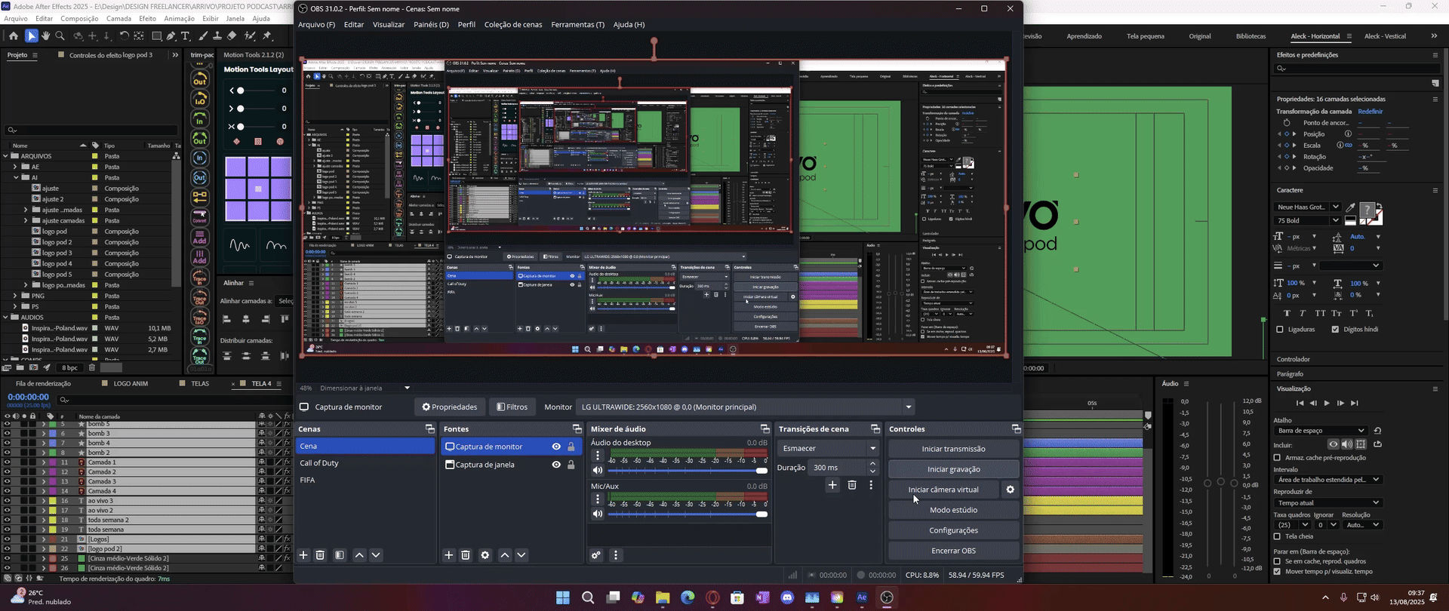Open After Effects icon in taskbar

pyautogui.click(x=862, y=597)
